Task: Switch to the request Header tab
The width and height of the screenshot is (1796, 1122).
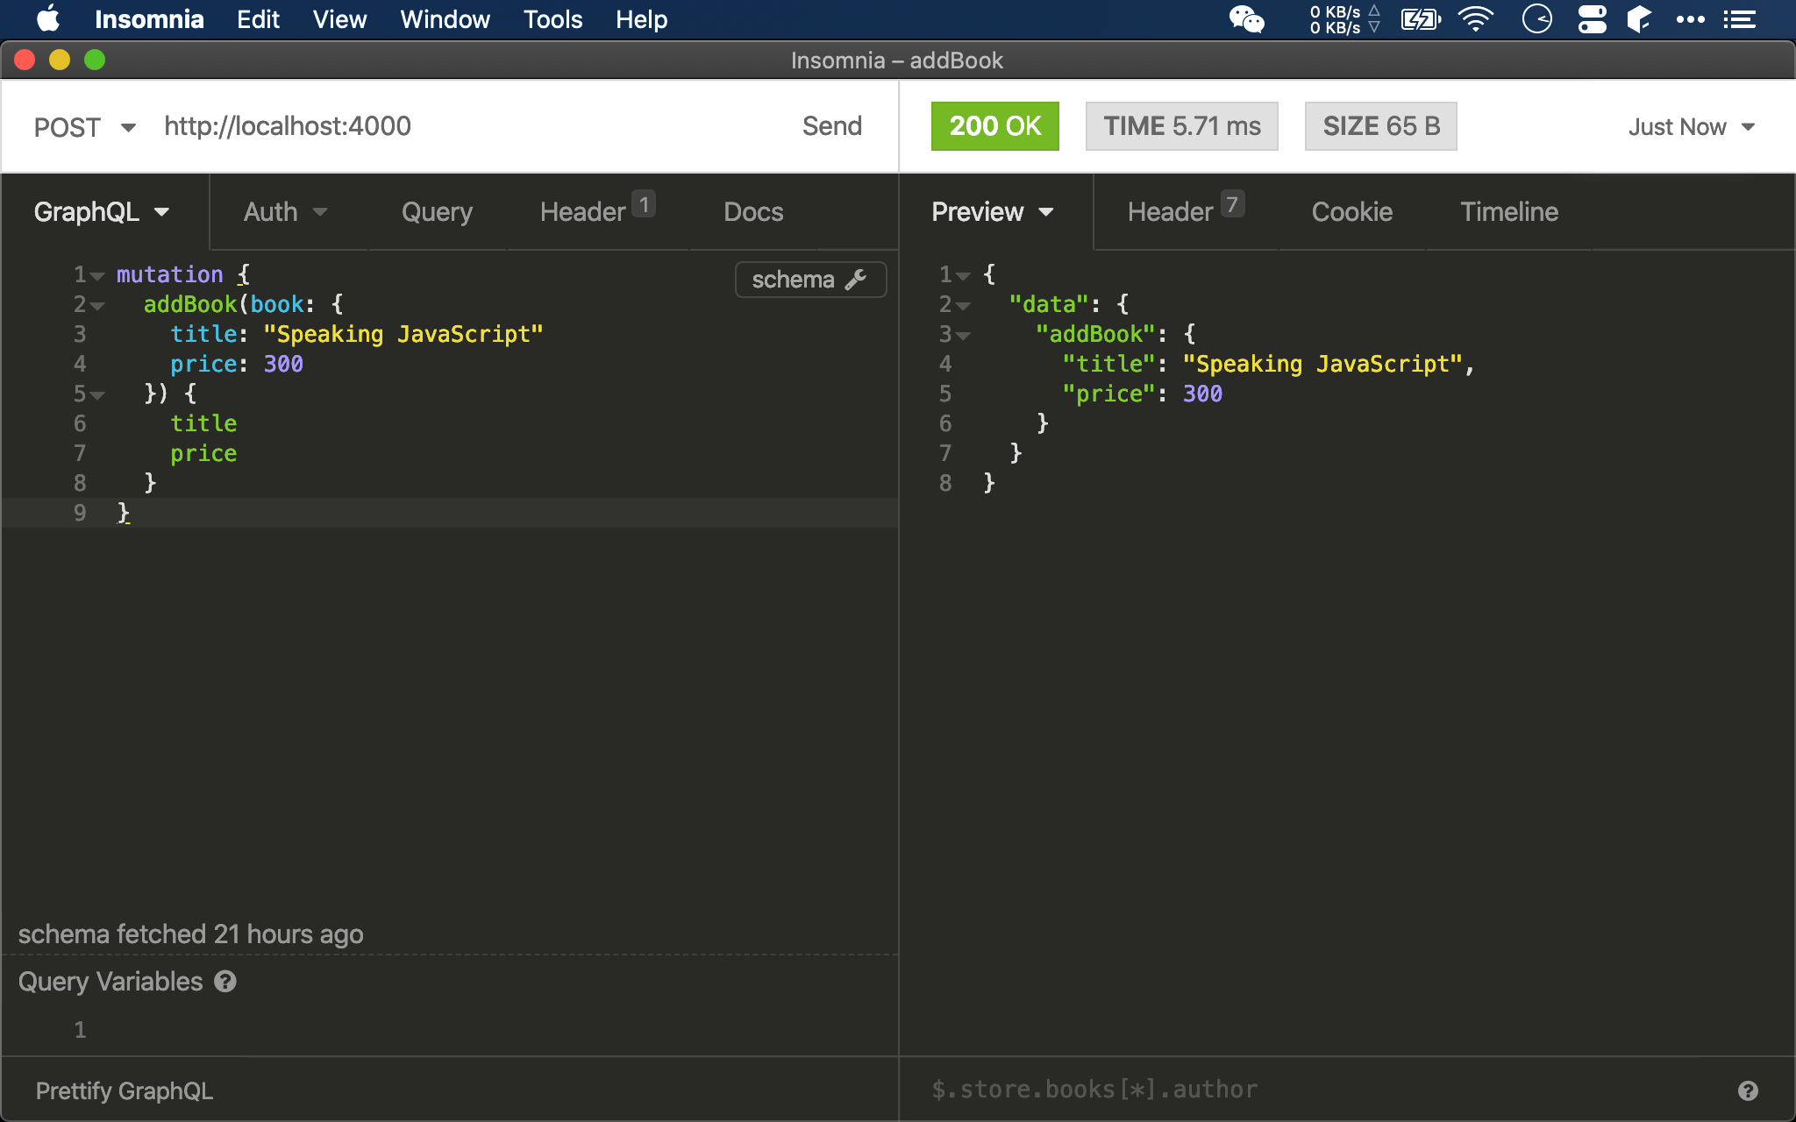Action: 597,212
